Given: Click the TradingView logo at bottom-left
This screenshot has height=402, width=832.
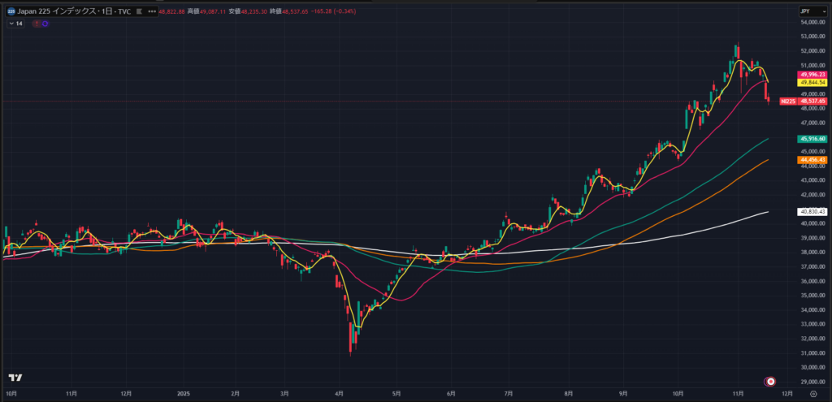Looking at the screenshot, I should point(14,378).
